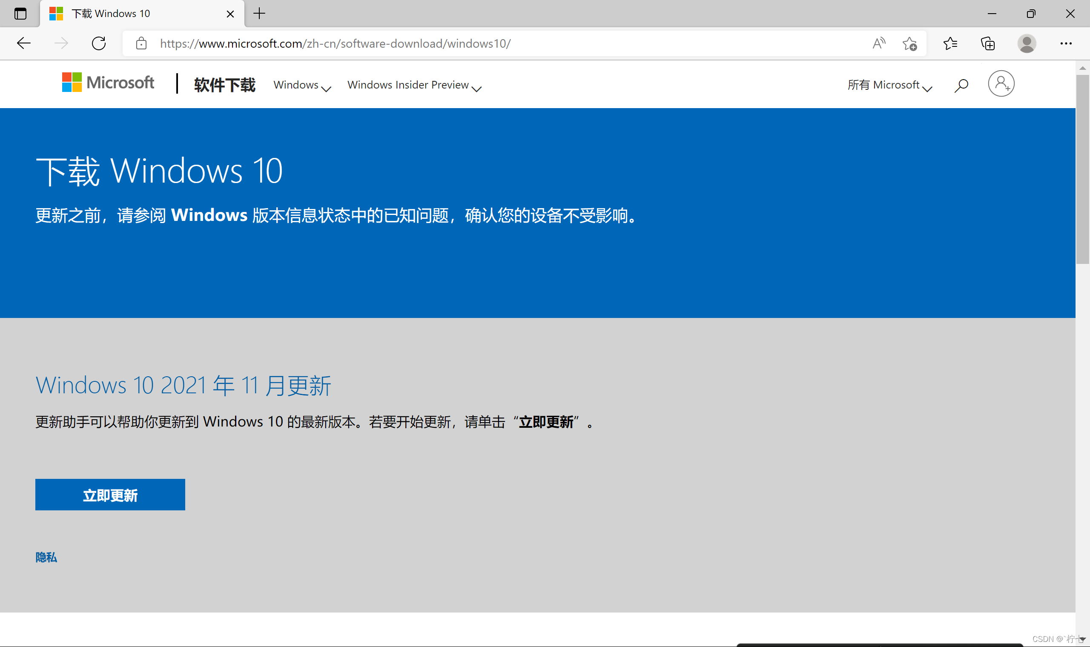Image resolution: width=1090 pixels, height=647 pixels.
Task: Open the vertical tabs panel icon
Action: 20,14
